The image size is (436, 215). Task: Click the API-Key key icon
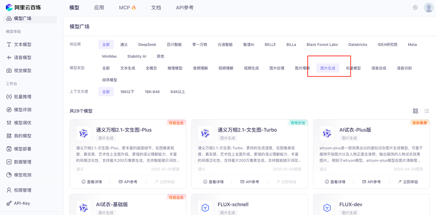[9, 203]
